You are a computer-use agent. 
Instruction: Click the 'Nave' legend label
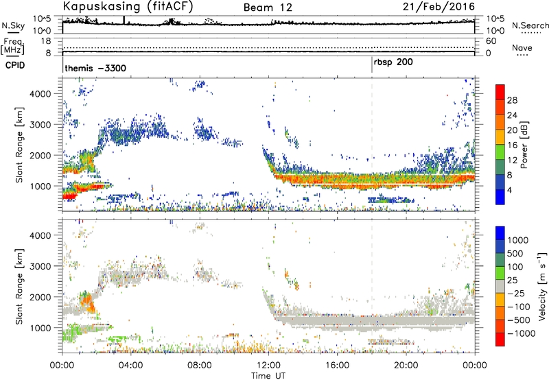(522, 48)
